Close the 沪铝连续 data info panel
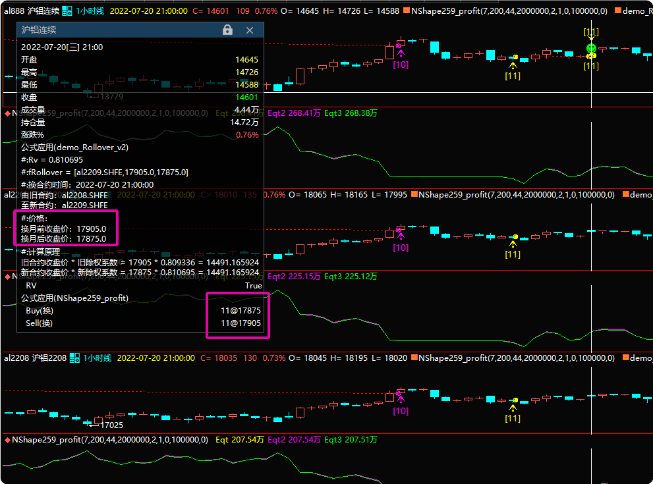 click(x=249, y=30)
